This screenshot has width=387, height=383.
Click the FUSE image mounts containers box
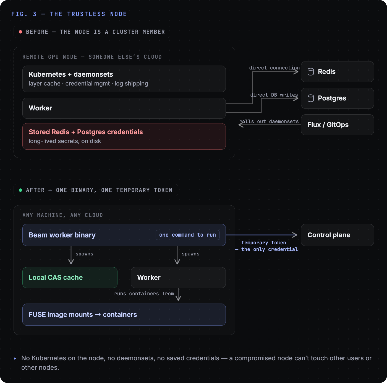124,315
